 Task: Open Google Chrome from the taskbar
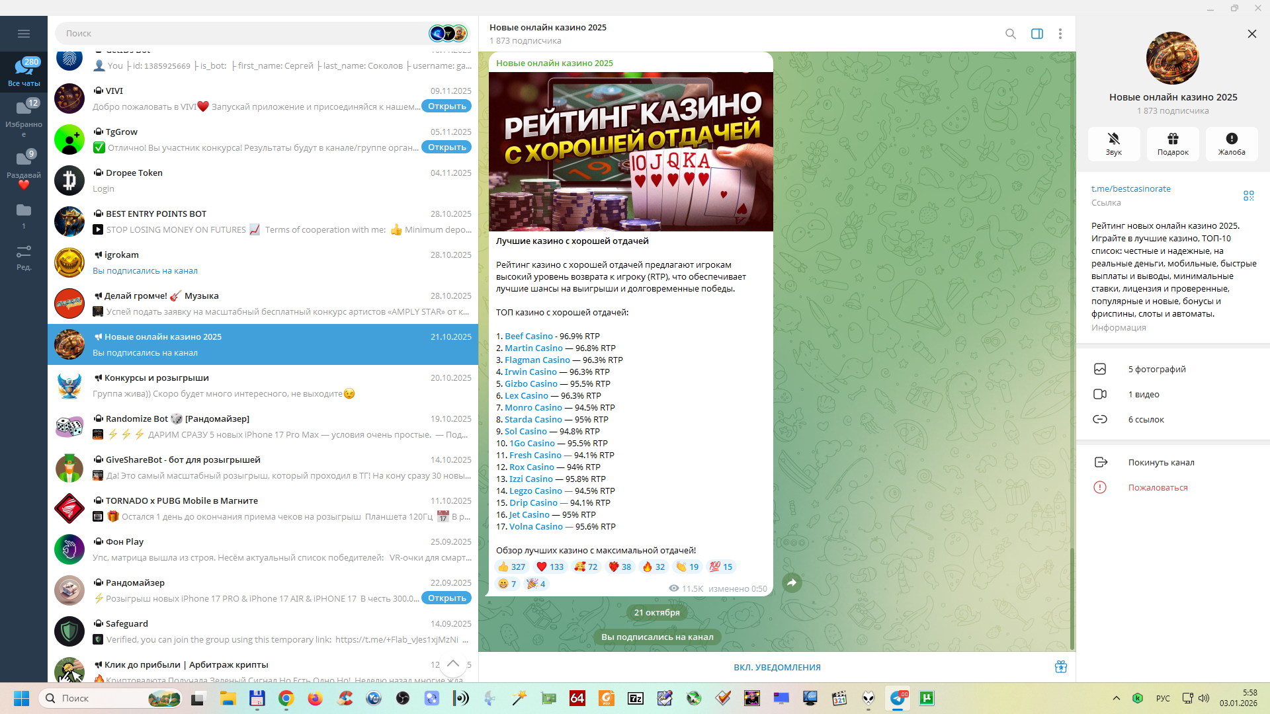click(286, 699)
